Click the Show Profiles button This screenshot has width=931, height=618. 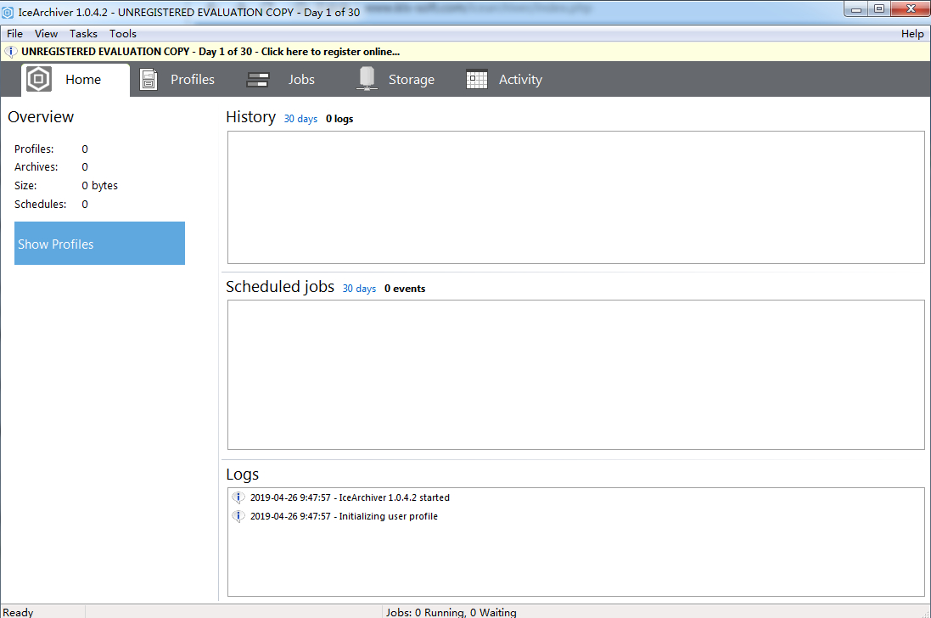point(100,244)
